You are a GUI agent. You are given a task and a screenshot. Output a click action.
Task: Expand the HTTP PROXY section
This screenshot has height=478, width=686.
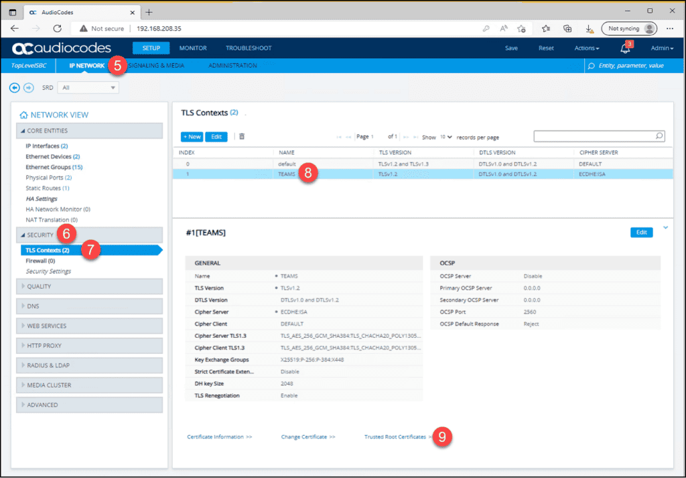coord(89,345)
